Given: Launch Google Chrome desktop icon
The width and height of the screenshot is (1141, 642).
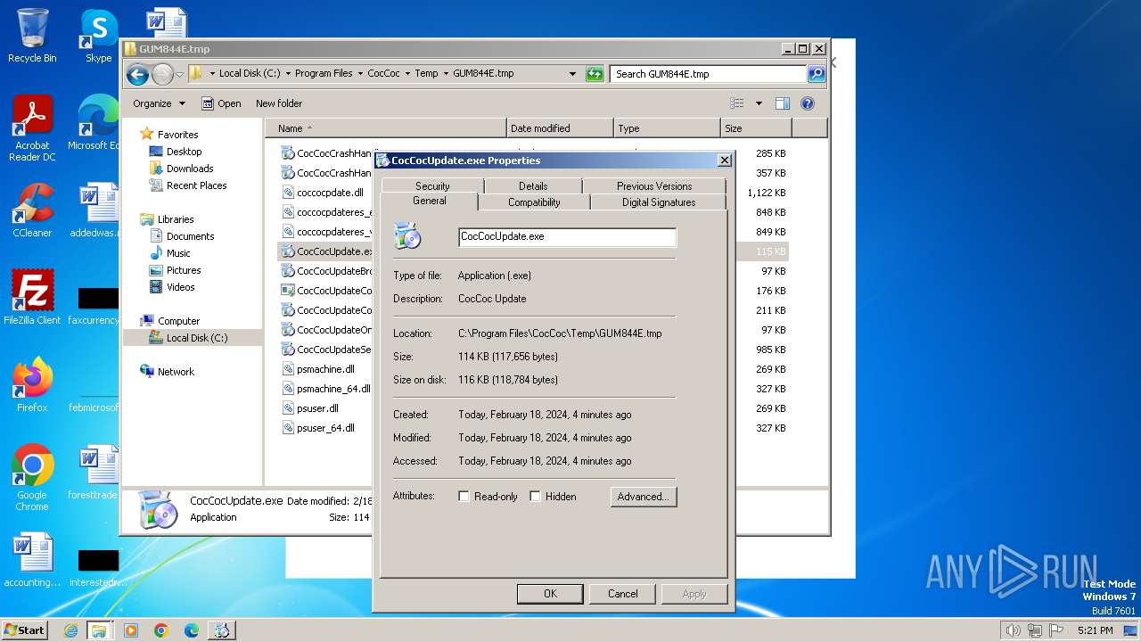Looking at the screenshot, I should [32, 477].
